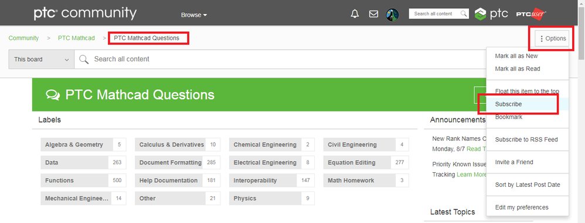Image resolution: width=585 pixels, height=223 pixels.
Task: Open the This board scope dropdown
Action: (42, 59)
